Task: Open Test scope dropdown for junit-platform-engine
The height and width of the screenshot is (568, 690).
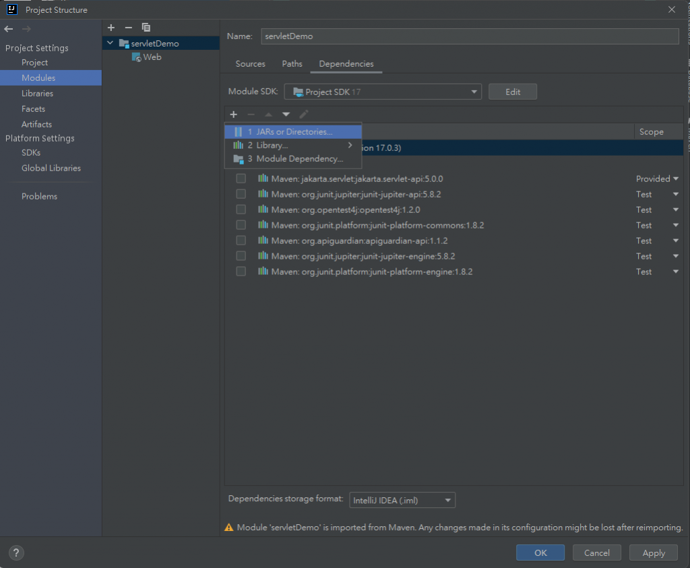Action: (x=675, y=272)
